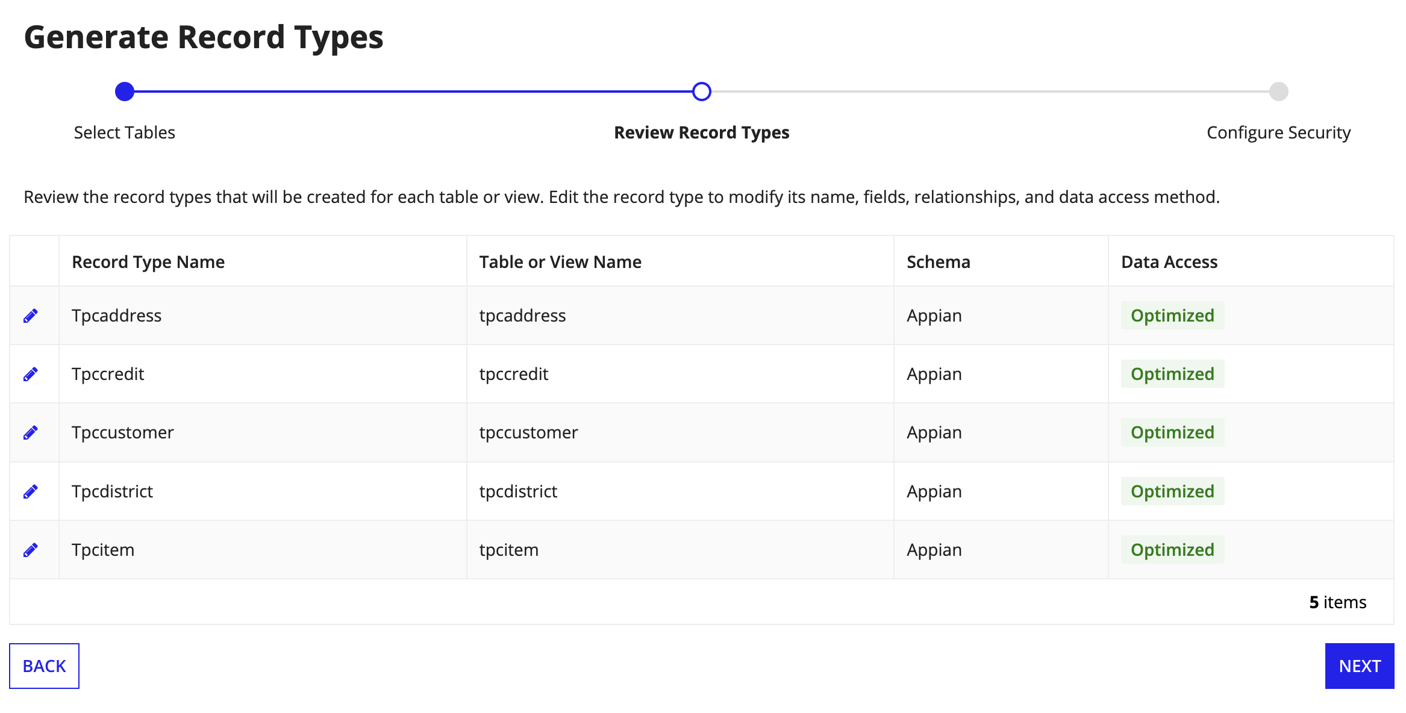Click the Optimized tag for Tpccustomer
The width and height of the screenshot is (1406, 713).
coord(1172,432)
